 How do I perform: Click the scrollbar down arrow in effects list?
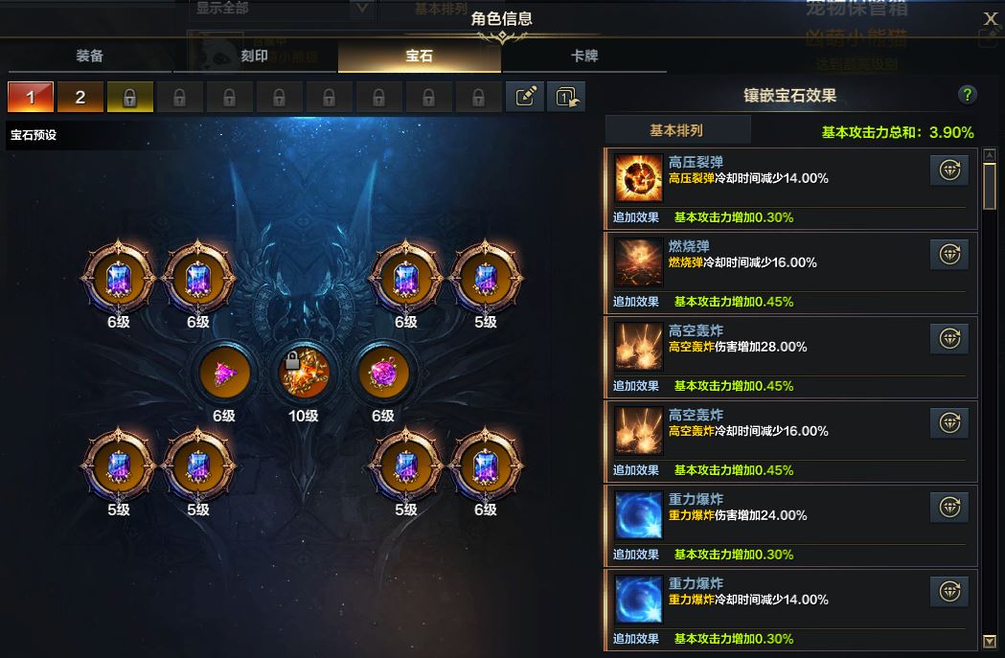point(990,641)
